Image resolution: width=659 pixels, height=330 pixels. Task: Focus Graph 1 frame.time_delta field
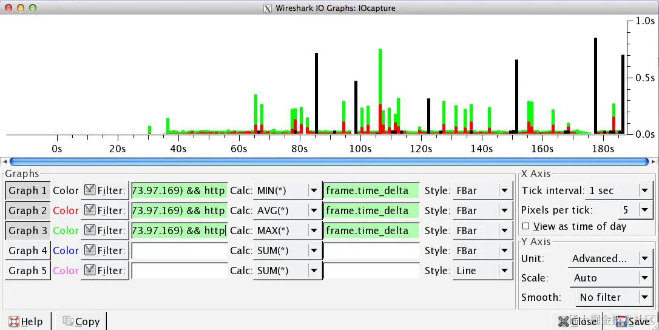click(x=371, y=190)
